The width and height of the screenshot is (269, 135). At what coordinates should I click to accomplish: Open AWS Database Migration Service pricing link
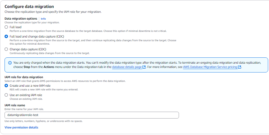(x=210, y=67)
